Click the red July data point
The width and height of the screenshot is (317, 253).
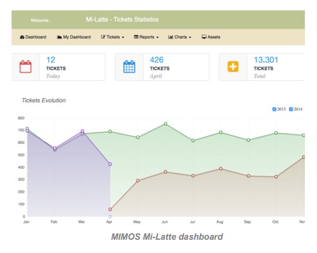tap(193, 176)
